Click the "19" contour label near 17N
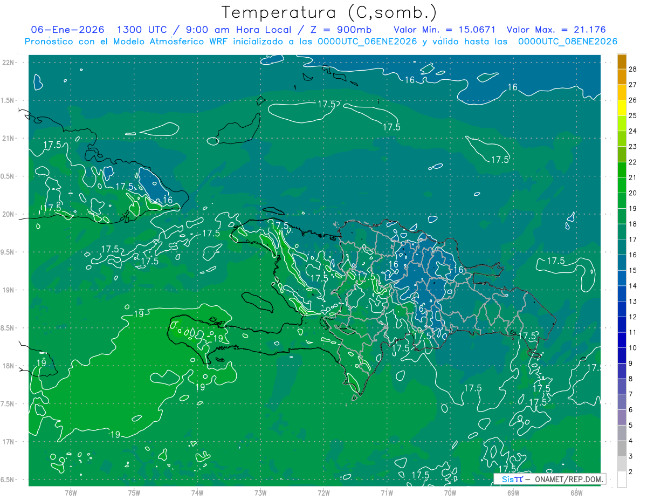This screenshot has width=647, height=500. [x=115, y=434]
